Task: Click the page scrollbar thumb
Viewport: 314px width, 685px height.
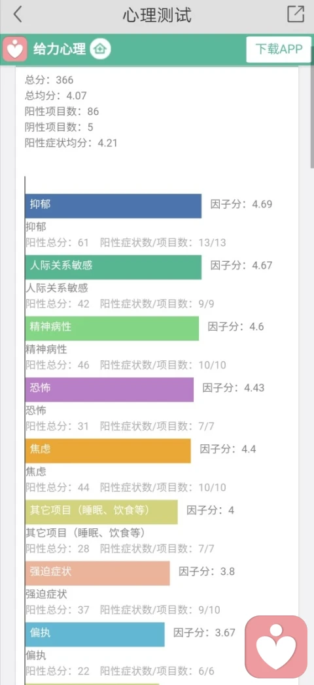Action: (311, 117)
